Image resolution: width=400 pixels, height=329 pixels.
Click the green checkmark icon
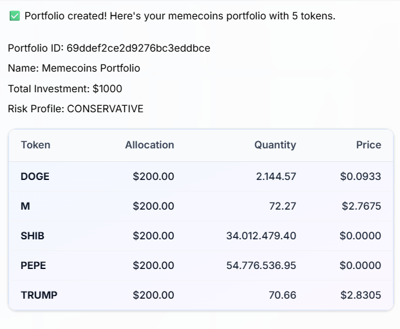click(15, 16)
